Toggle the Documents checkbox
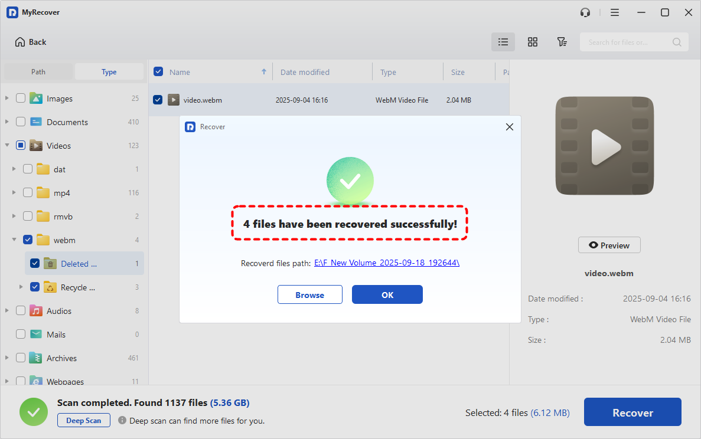 [x=21, y=122]
